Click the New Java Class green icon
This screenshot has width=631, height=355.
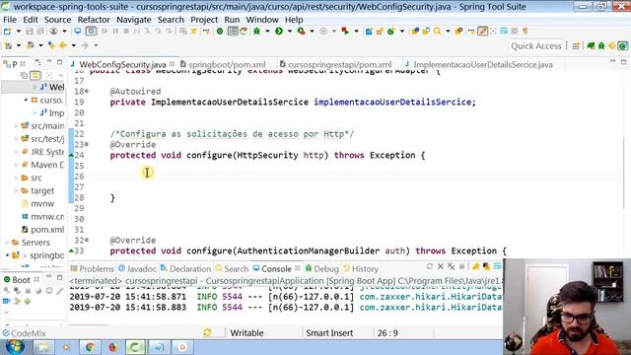(x=390, y=31)
